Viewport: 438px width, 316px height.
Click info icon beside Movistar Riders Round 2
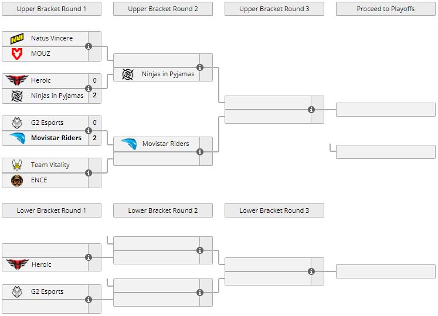coord(200,152)
